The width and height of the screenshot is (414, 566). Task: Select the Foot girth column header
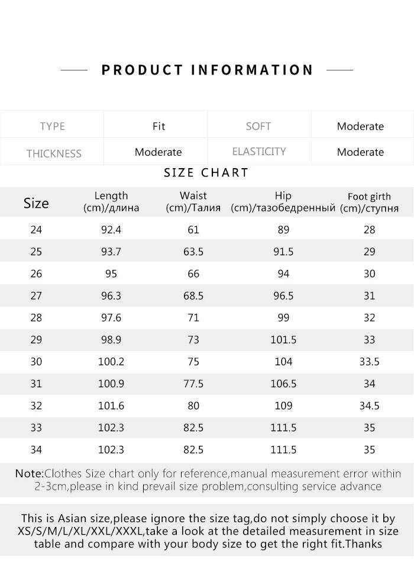click(x=369, y=202)
